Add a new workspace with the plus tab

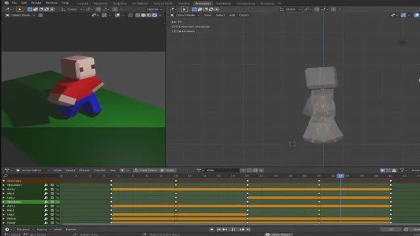coord(280,3)
